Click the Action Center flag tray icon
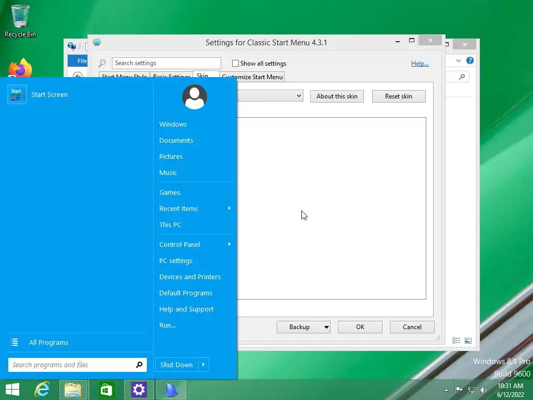 [459, 390]
